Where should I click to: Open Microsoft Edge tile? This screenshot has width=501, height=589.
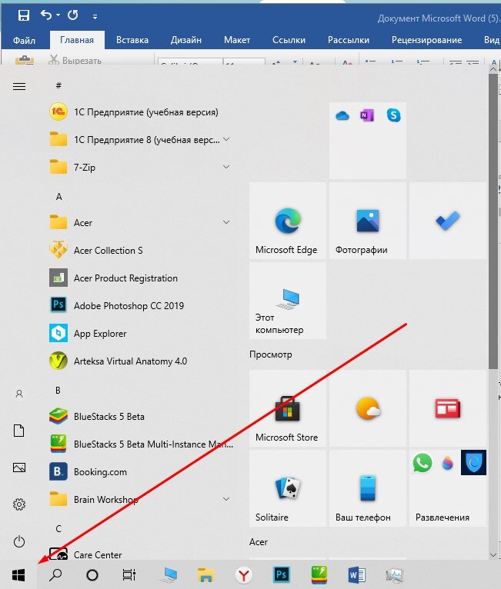tap(288, 221)
